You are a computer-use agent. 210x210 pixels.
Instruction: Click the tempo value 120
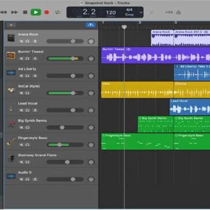111,13
